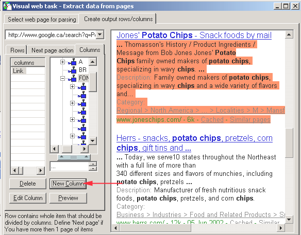Viewport: 301px width, 235px height.
Task: Decrement the ellipsis field spinner down
Action: tap(93, 169)
